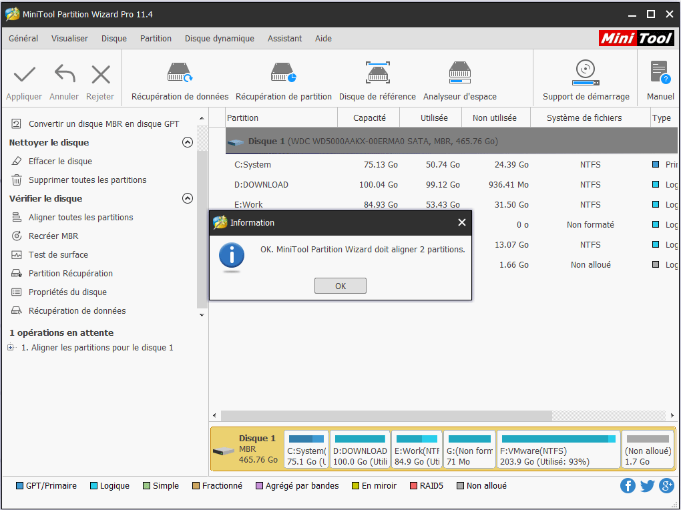Open the Twitter icon link

point(647,486)
